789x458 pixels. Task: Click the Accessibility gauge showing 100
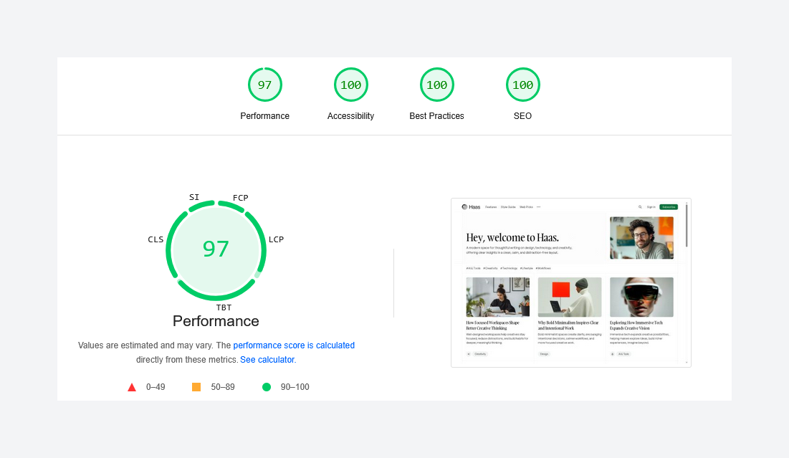351,84
